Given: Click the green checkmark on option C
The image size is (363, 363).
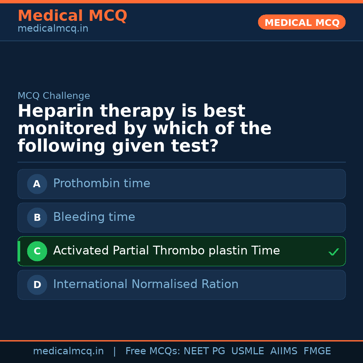Looking at the screenshot, I should [x=333, y=252].
